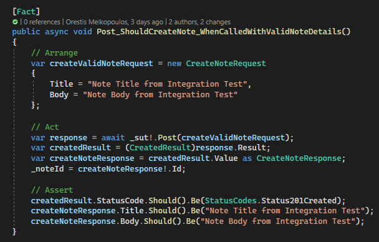The height and width of the screenshot is (242, 379).
Task: Click createdResult.Value expression
Action: [193, 158]
